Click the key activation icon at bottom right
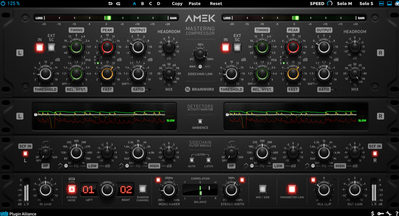The height and width of the screenshot is (216, 399). point(381,213)
